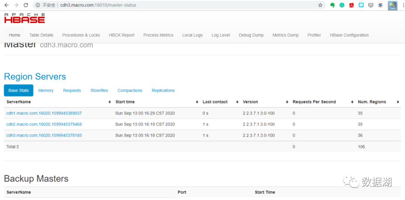Click version cell in cdh1 row
The image size is (405, 200).
tap(258, 113)
